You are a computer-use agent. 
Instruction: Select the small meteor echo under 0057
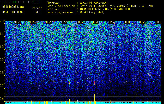(x=111, y=82)
